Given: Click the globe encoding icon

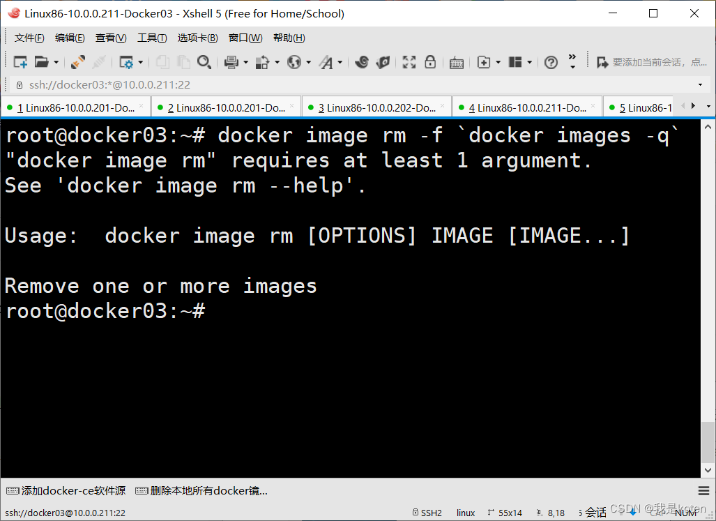Looking at the screenshot, I should [x=294, y=62].
